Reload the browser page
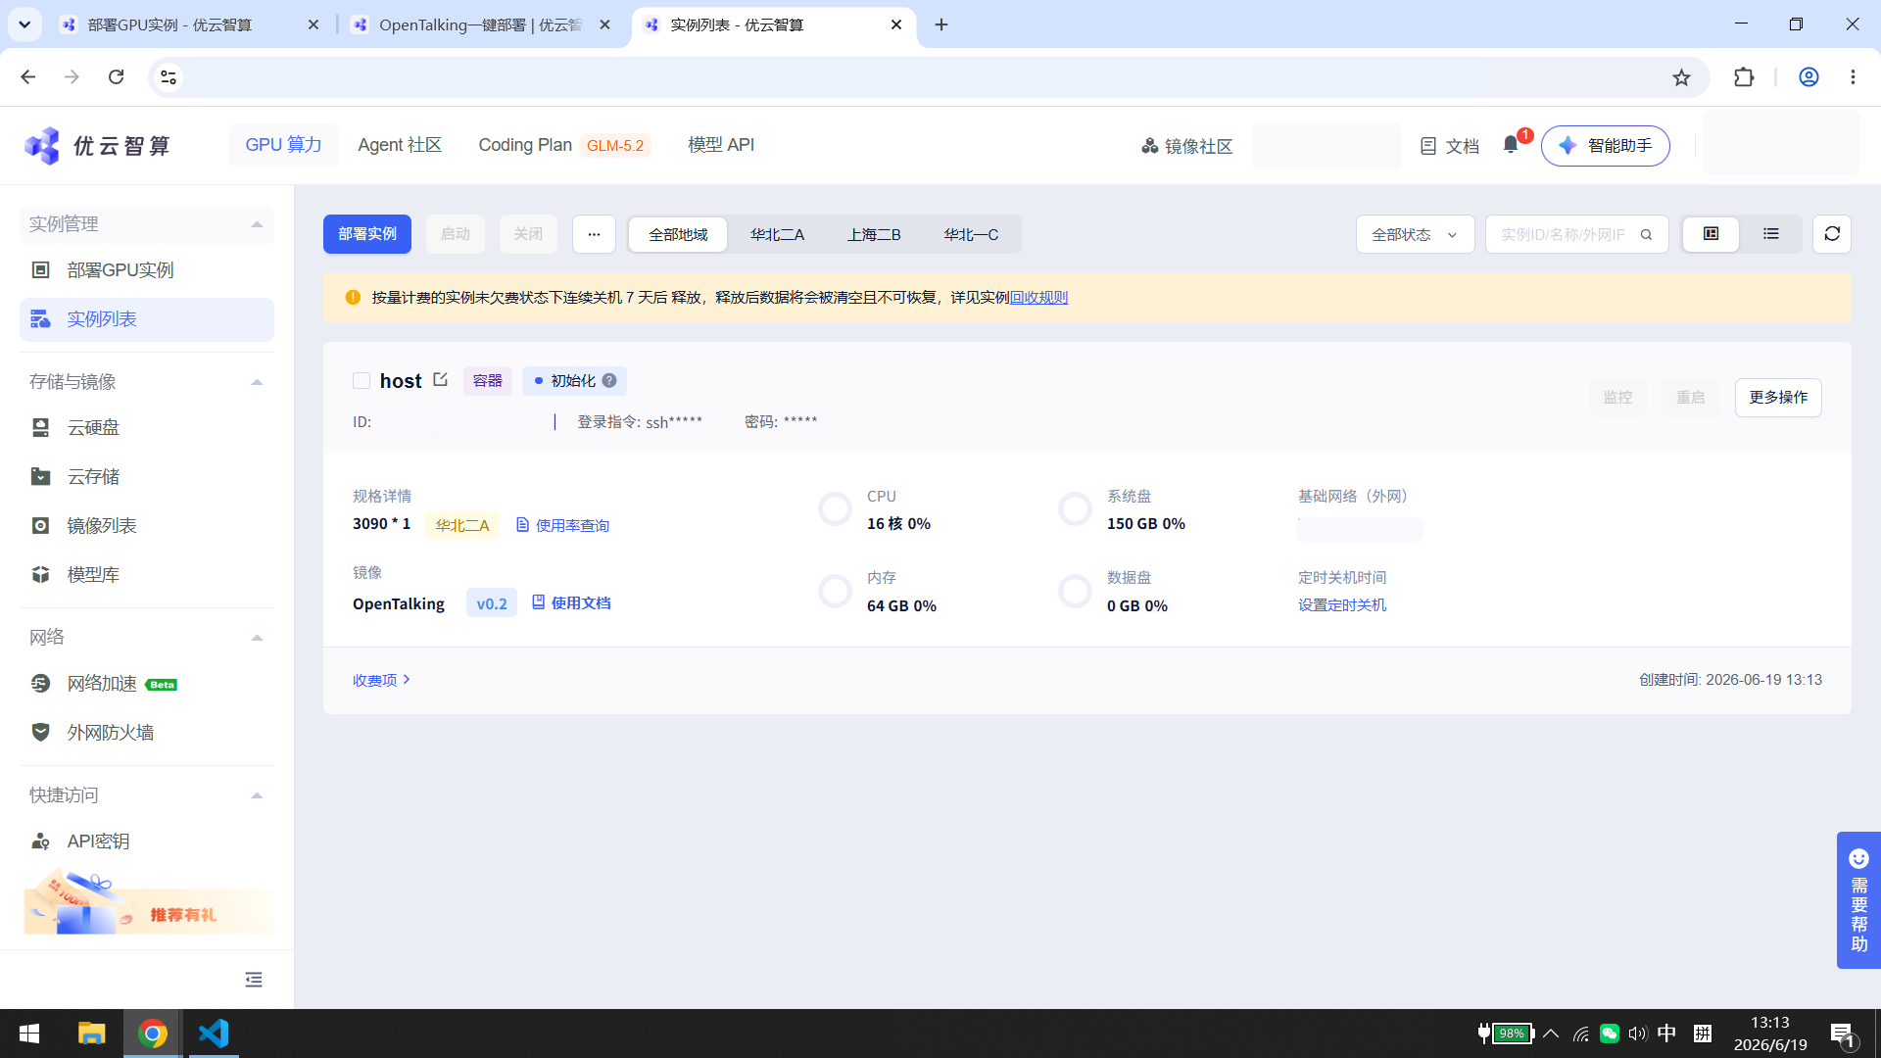This screenshot has height=1058, width=1881. pos(116,77)
